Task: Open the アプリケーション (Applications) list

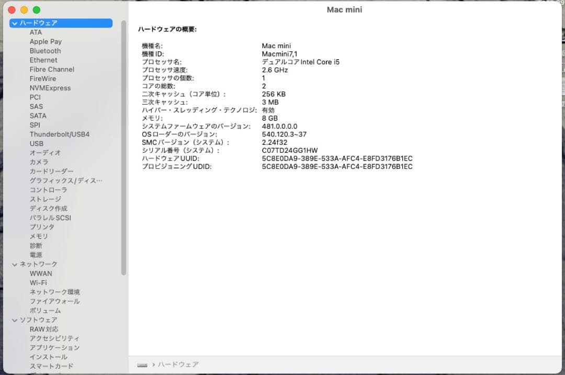Action: tap(55, 347)
